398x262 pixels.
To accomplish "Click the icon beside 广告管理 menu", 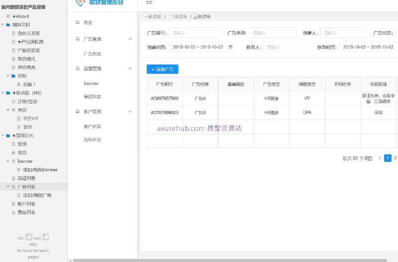I will click(x=78, y=39).
